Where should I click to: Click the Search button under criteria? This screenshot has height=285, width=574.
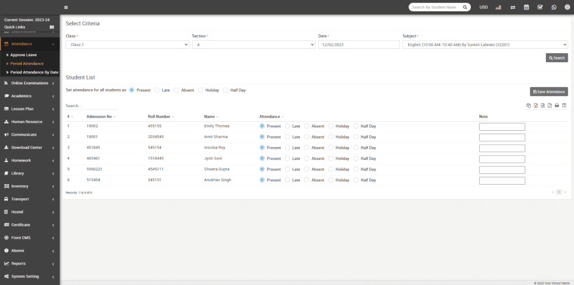coord(557,58)
